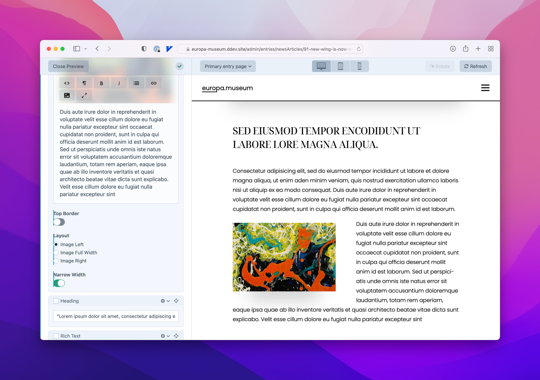The width and height of the screenshot is (540, 380).
Task: Toggle HTML source code view
Action: [67, 83]
